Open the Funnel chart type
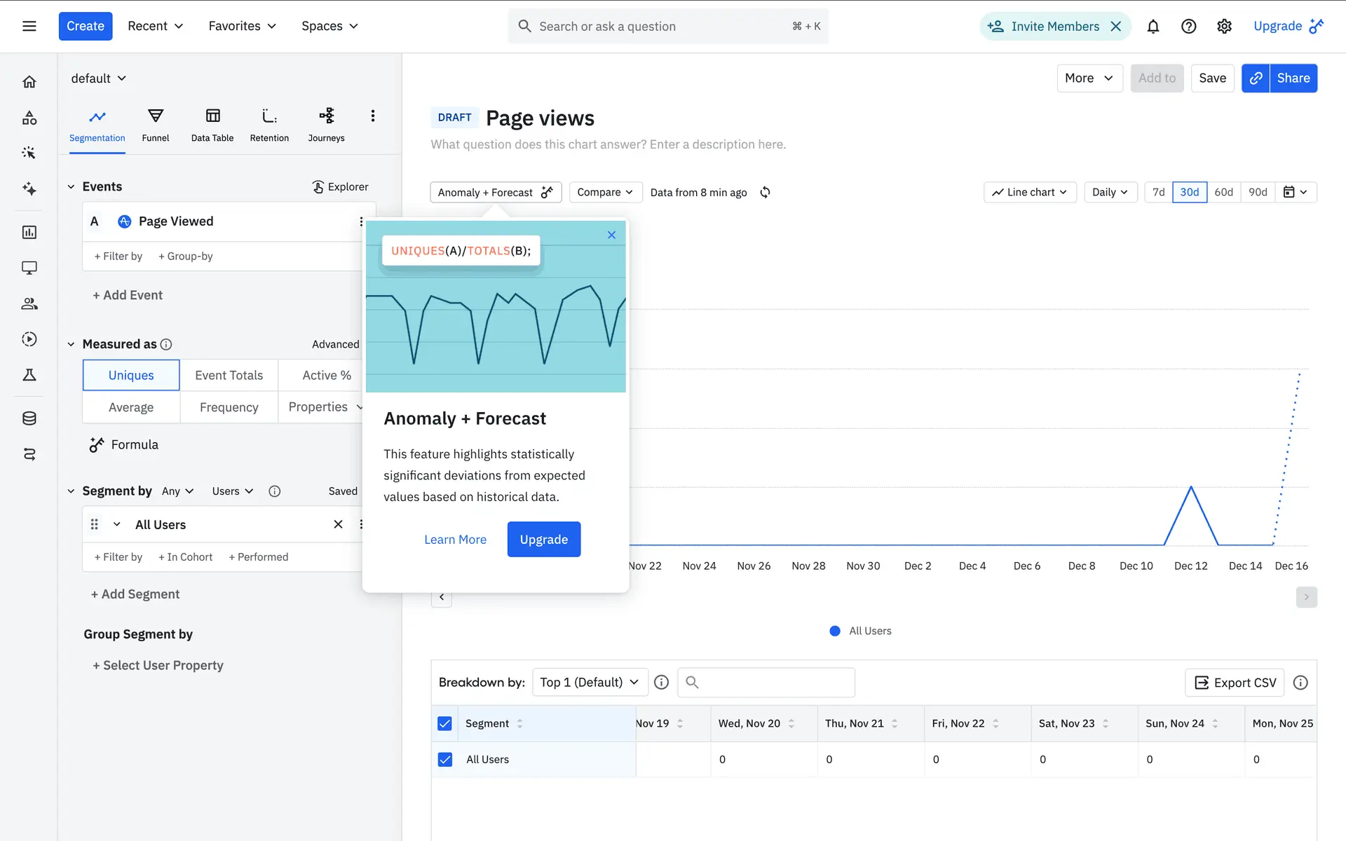Screen dimensions: 1346x841 click(155, 125)
